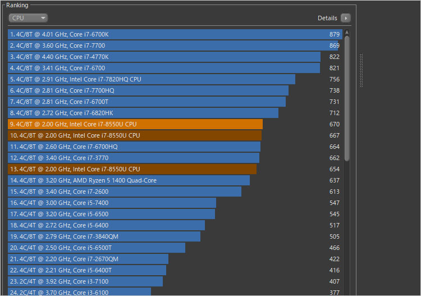The width and height of the screenshot is (421, 296).
Task: Click the score value 547
Action: pyautogui.click(x=335, y=203)
